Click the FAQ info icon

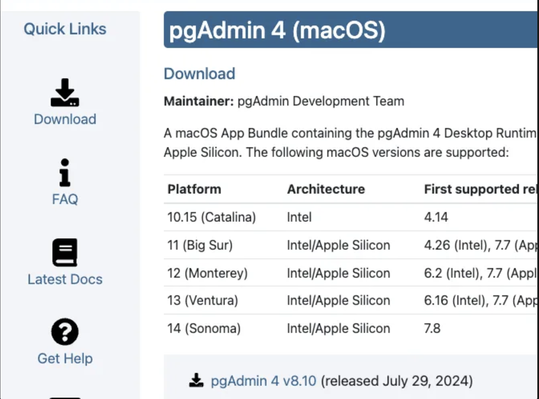[x=65, y=172]
